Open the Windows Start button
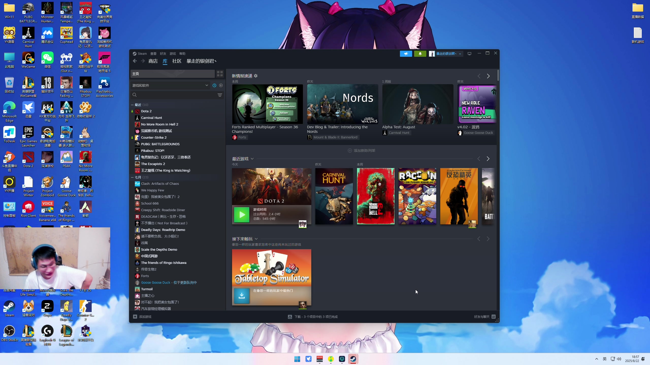650x365 pixels. pos(297,359)
